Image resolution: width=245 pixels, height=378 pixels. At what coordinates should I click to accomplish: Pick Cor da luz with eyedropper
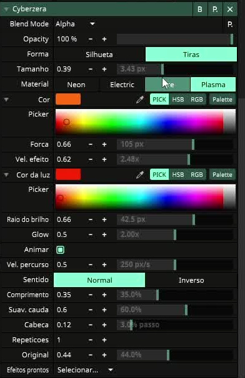(140, 174)
